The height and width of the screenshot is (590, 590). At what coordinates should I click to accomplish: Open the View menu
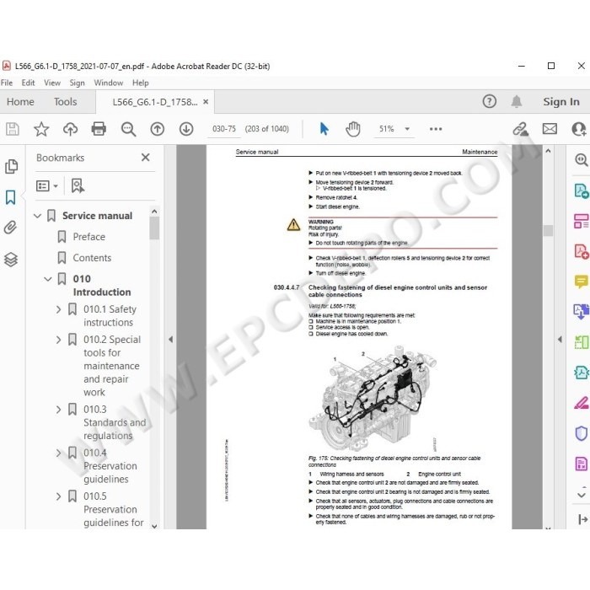[52, 83]
